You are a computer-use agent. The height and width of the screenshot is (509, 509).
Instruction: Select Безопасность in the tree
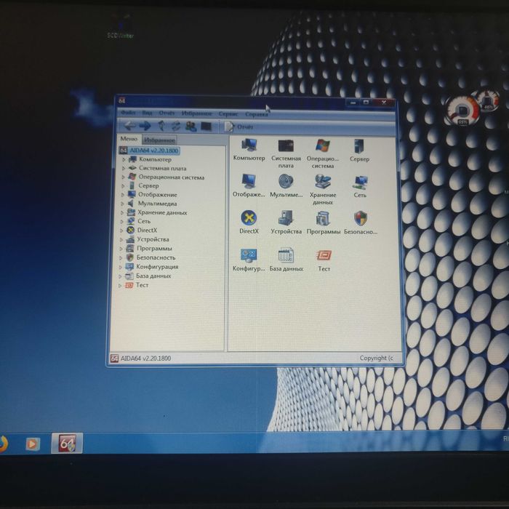pos(156,257)
